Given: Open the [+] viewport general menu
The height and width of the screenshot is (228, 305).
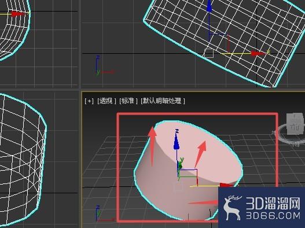Looking at the screenshot, I should click(89, 101).
